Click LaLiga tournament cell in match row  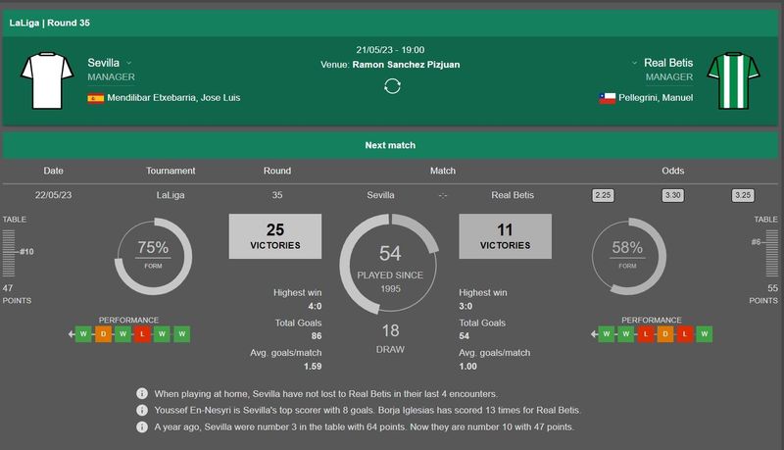[171, 195]
